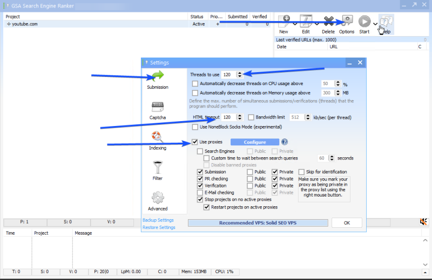Expand the youtube.com project row
The width and height of the screenshot is (432, 280).
pyautogui.click(x=9, y=24)
